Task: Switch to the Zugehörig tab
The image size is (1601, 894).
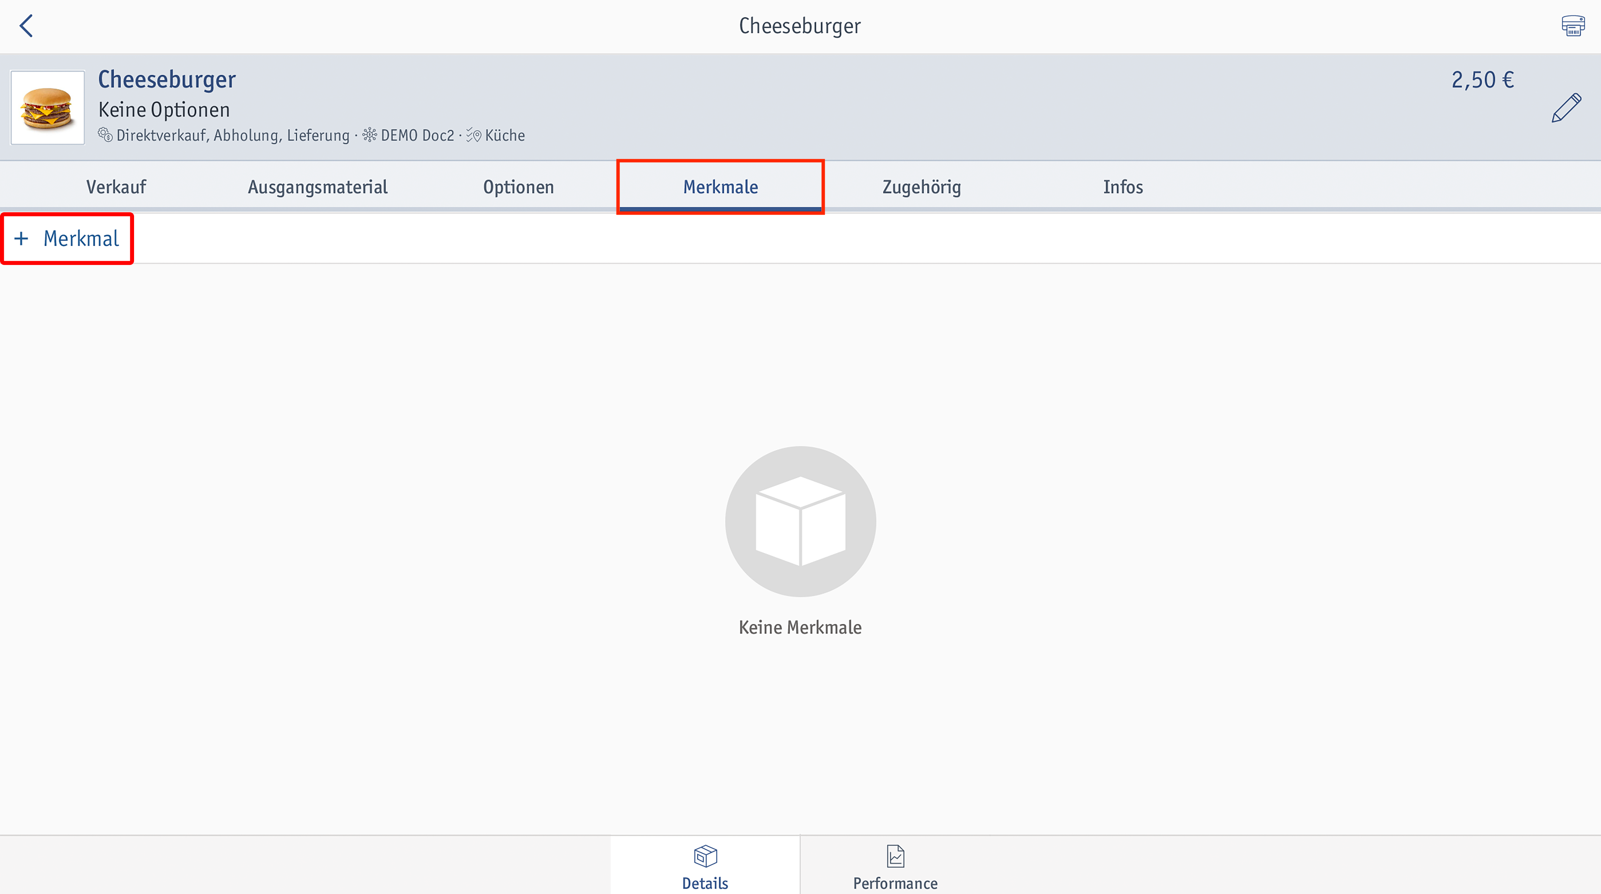Action: pyautogui.click(x=922, y=187)
